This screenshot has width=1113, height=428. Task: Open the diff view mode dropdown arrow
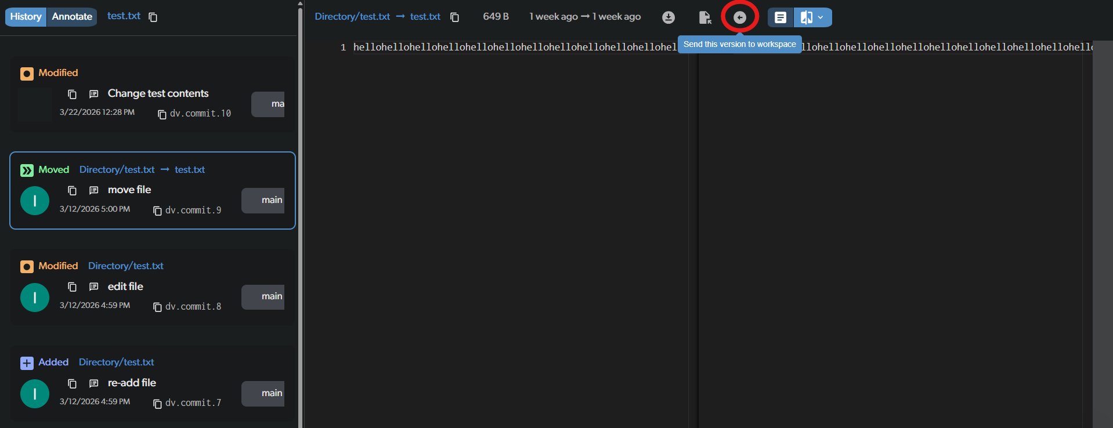[x=821, y=17]
